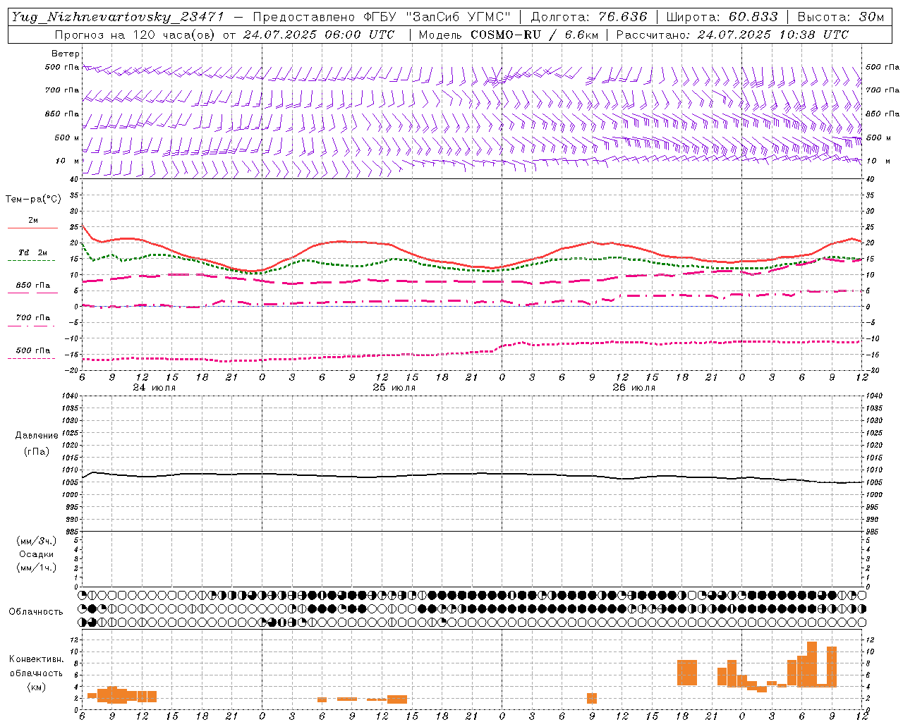Click the Осадки precipitation label
Screen dimensions: 903x722
point(37,554)
